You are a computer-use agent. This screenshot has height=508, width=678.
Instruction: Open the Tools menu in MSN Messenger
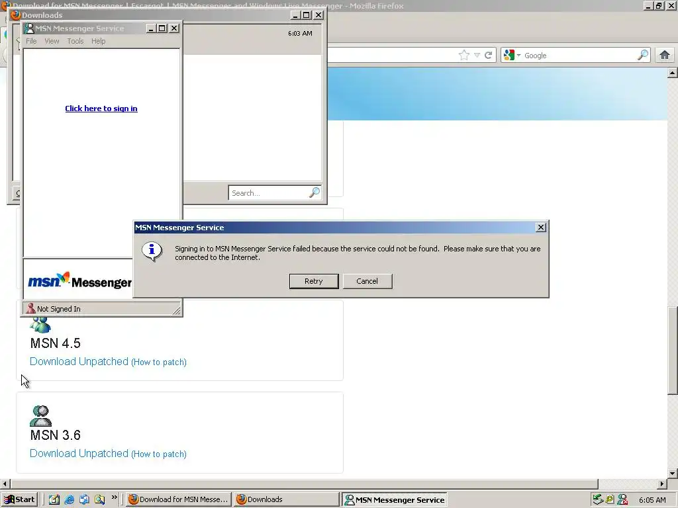(x=75, y=41)
